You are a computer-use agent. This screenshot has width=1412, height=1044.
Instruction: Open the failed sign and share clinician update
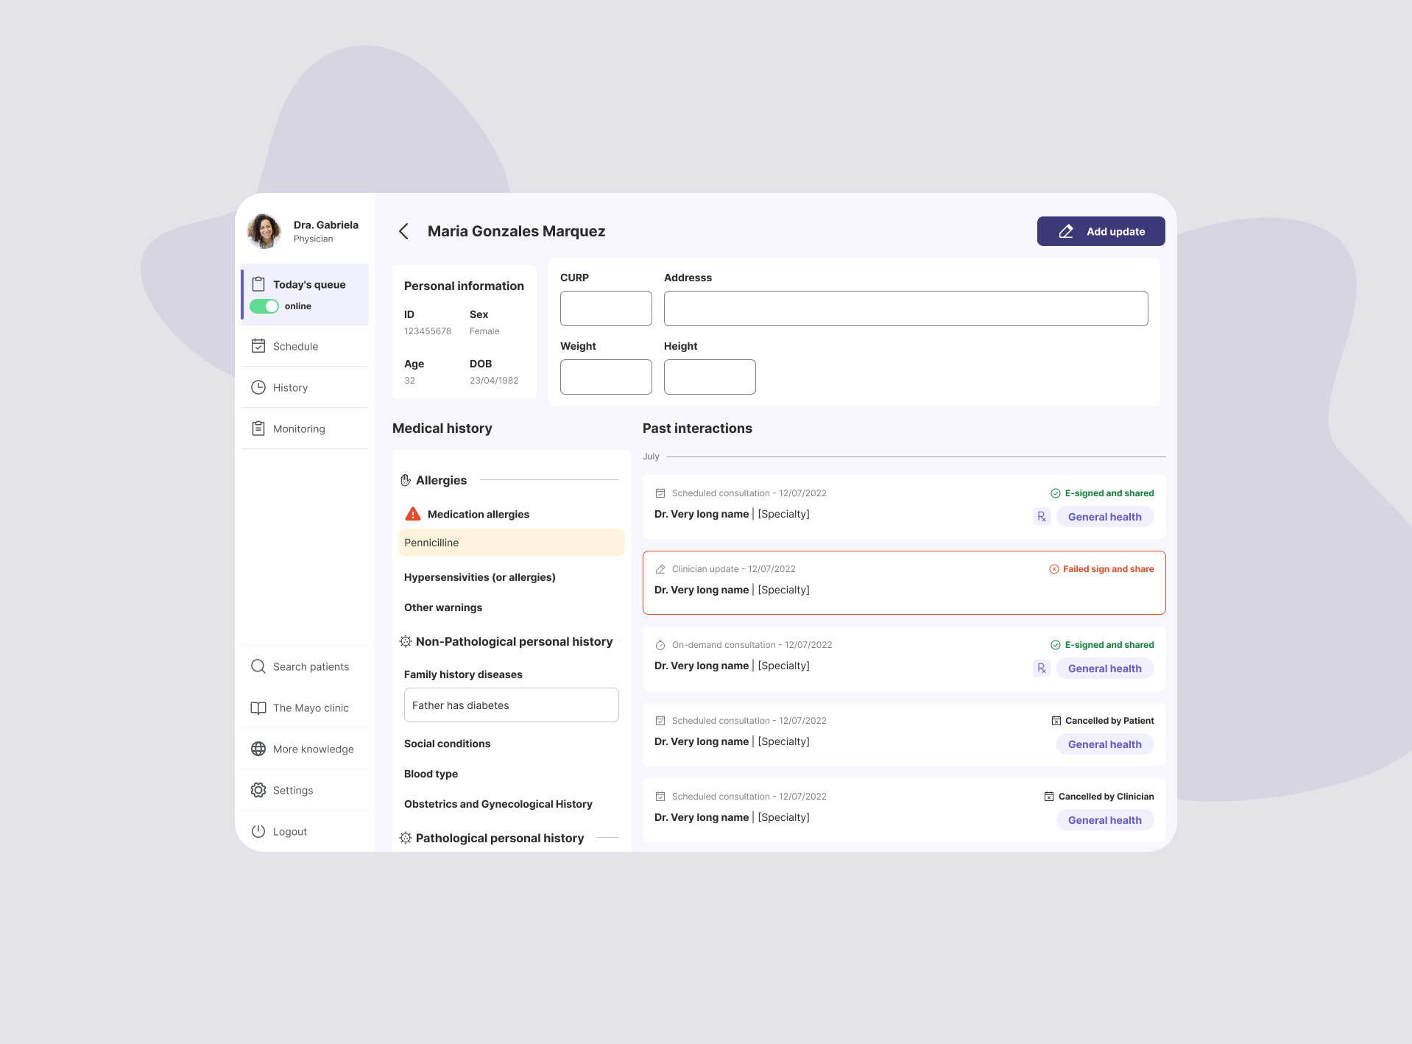pos(903,582)
